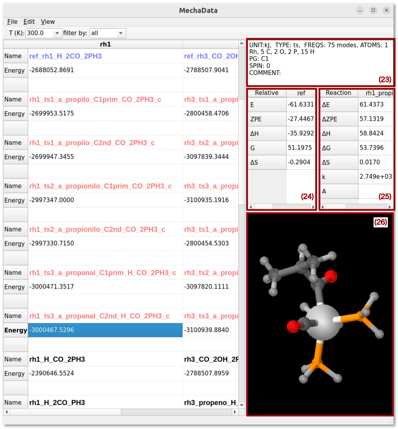Open the 'filter by' all combo box
This screenshot has height=429, width=398.
tap(108, 33)
